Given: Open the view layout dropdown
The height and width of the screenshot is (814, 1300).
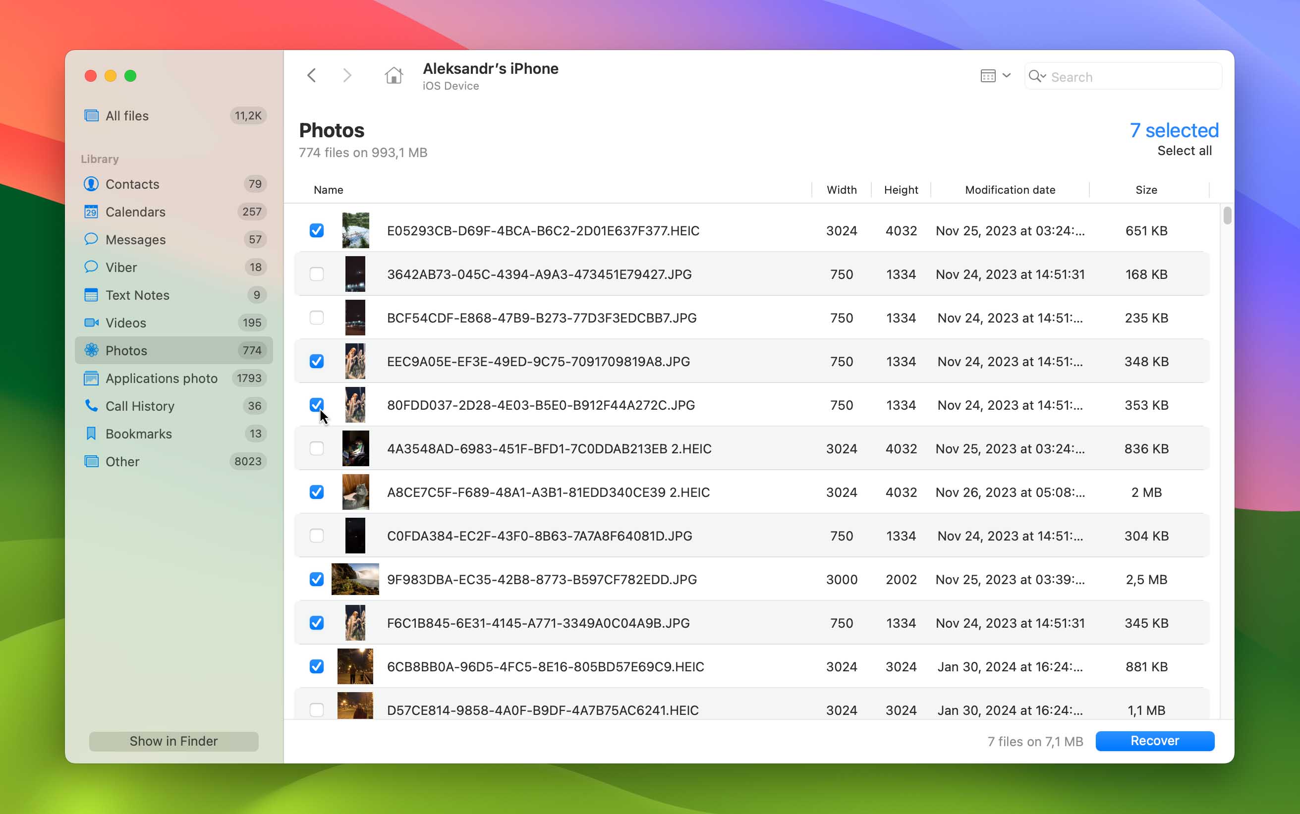Looking at the screenshot, I should pos(994,75).
